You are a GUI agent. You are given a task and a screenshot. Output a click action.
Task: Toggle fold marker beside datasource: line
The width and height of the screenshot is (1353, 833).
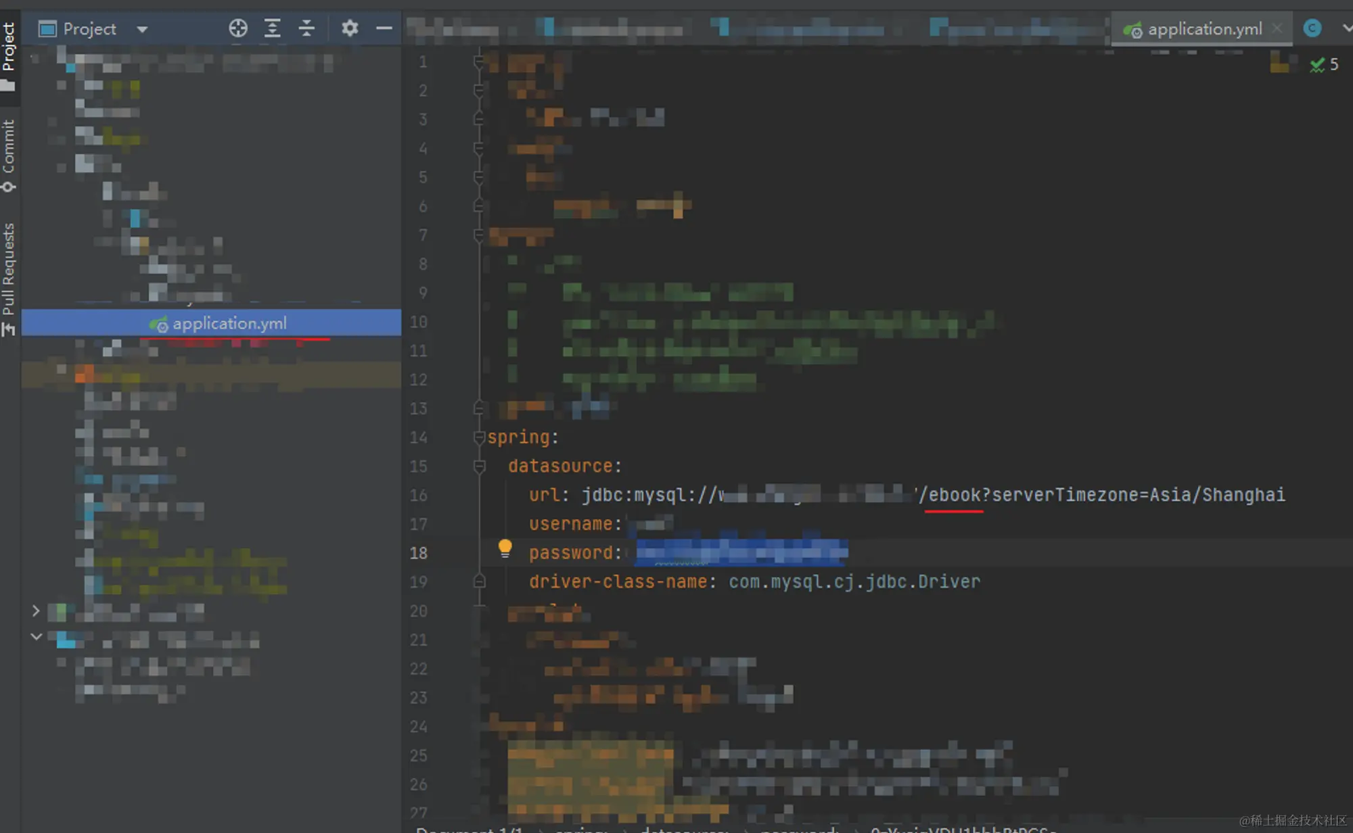point(479,466)
